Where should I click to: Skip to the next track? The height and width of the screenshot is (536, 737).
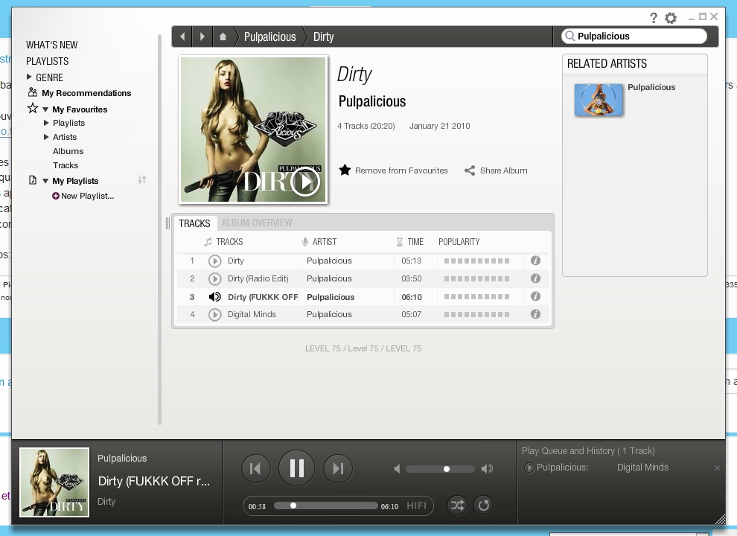(338, 468)
